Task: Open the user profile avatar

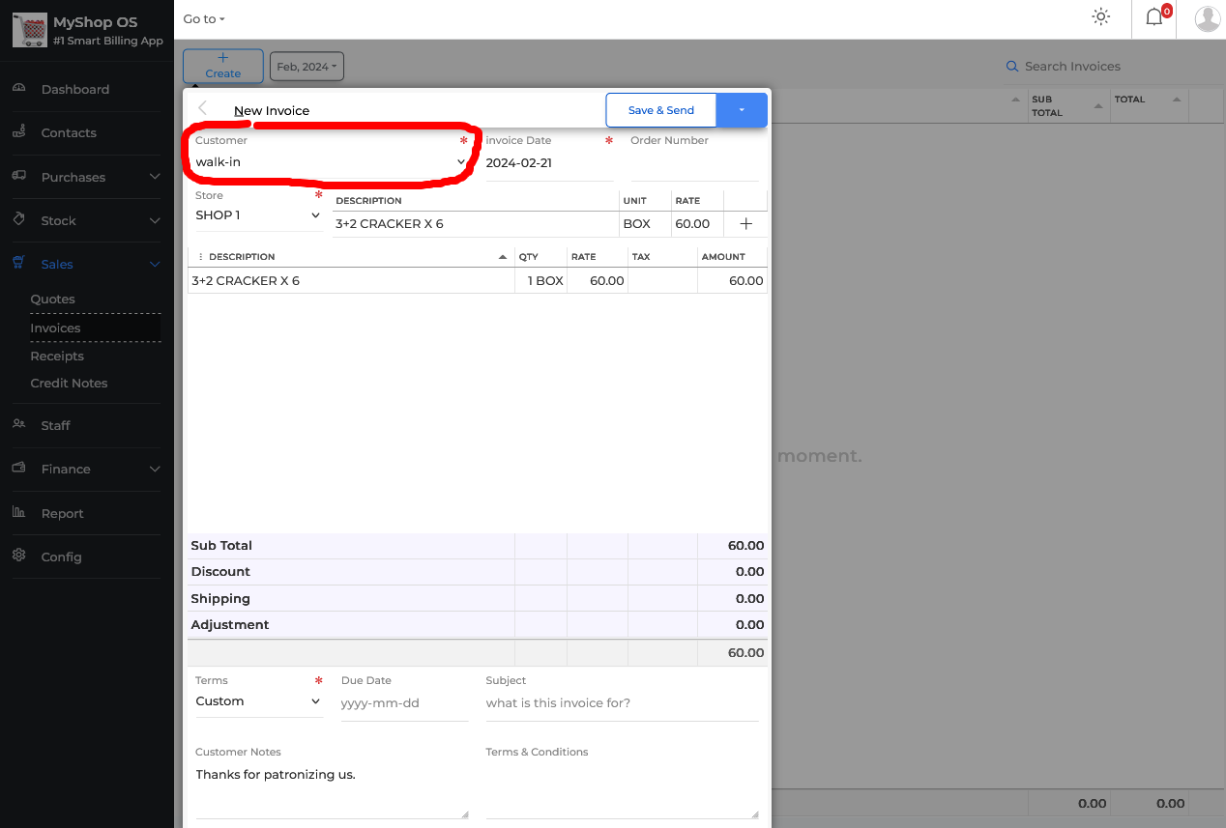Action: 1207,18
